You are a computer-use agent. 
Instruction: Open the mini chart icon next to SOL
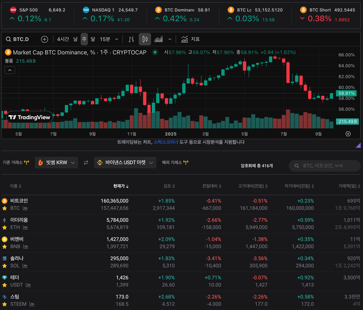click(25, 266)
